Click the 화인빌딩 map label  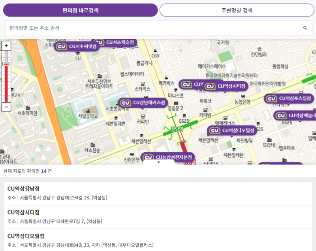[245, 140]
